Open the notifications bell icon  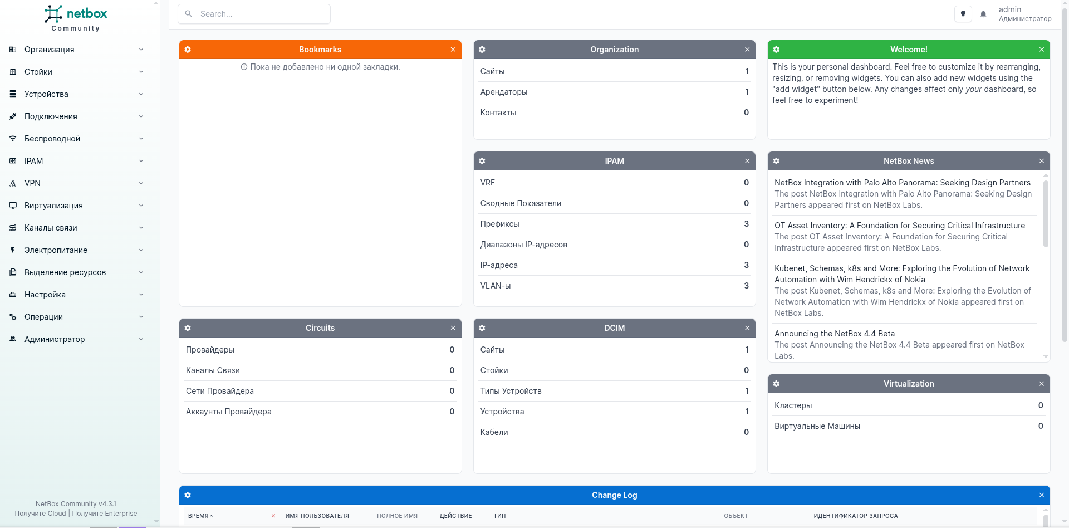click(x=983, y=14)
